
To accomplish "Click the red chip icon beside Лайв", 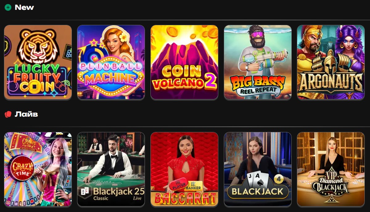I will pyautogui.click(x=8, y=114).
